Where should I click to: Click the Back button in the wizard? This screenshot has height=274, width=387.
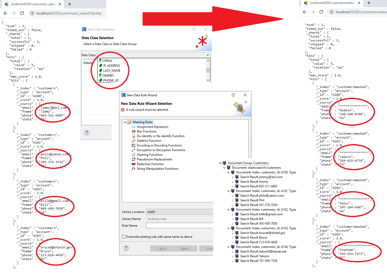[x=162, y=249]
